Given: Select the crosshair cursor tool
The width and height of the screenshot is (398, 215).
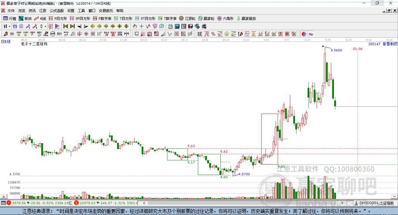Looking at the screenshot, I should (x=141, y=26).
